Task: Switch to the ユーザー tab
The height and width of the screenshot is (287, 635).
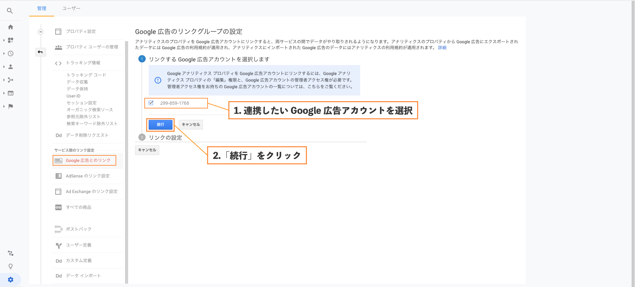Action: (72, 8)
